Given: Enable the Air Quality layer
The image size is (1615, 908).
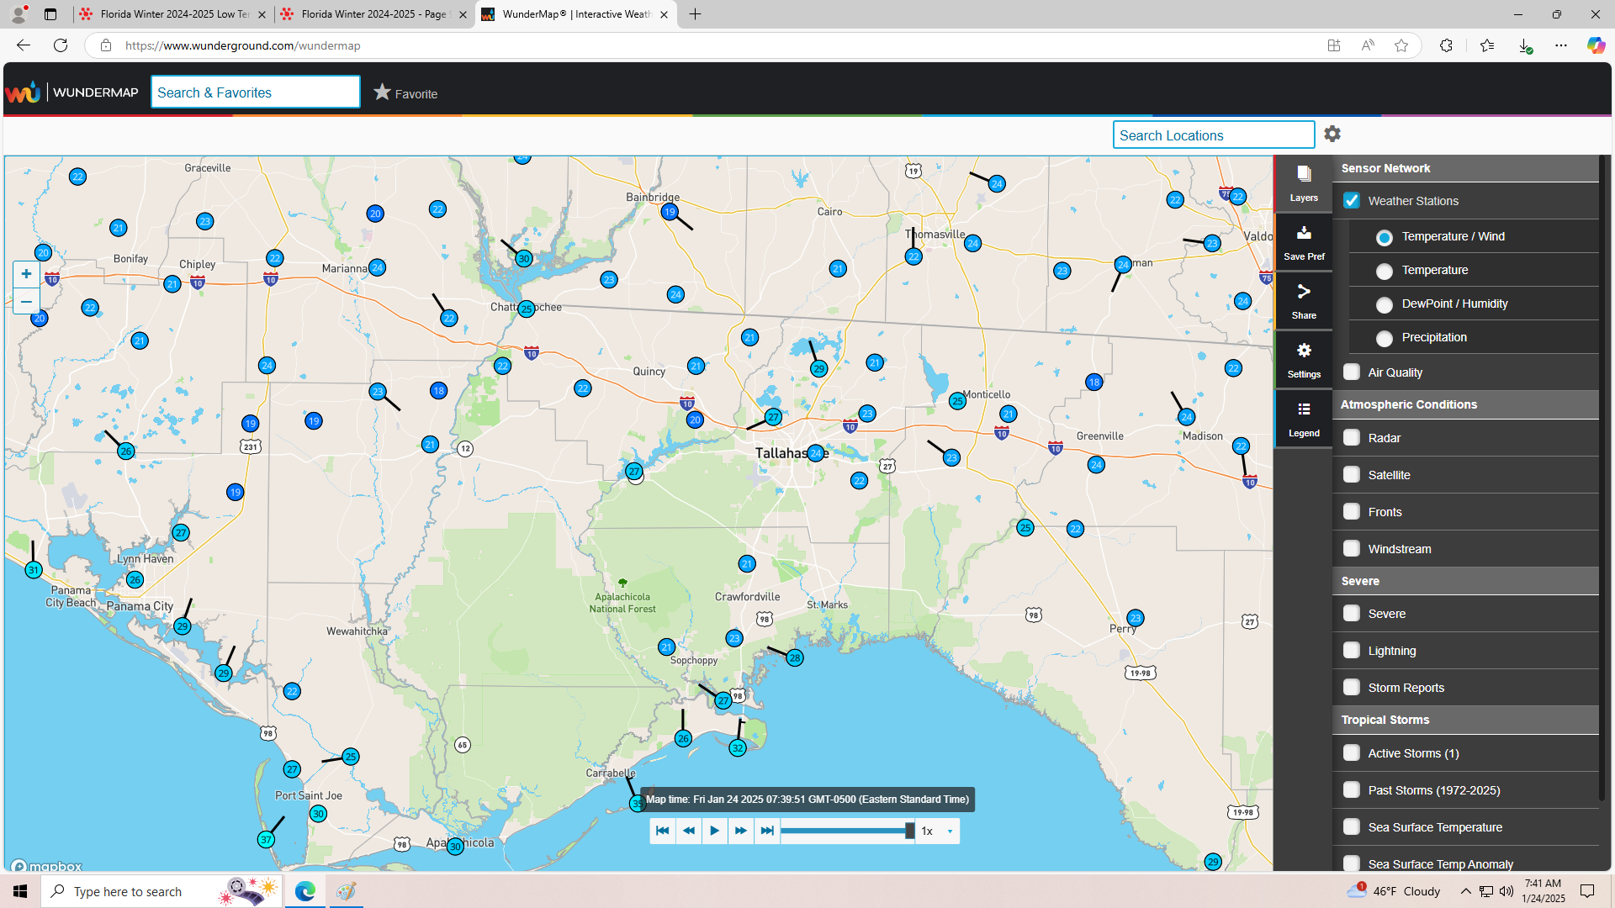Looking at the screenshot, I should tap(1352, 372).
